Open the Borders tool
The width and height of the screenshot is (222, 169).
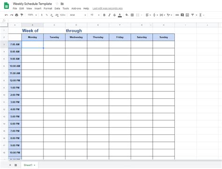click(132, 15)
